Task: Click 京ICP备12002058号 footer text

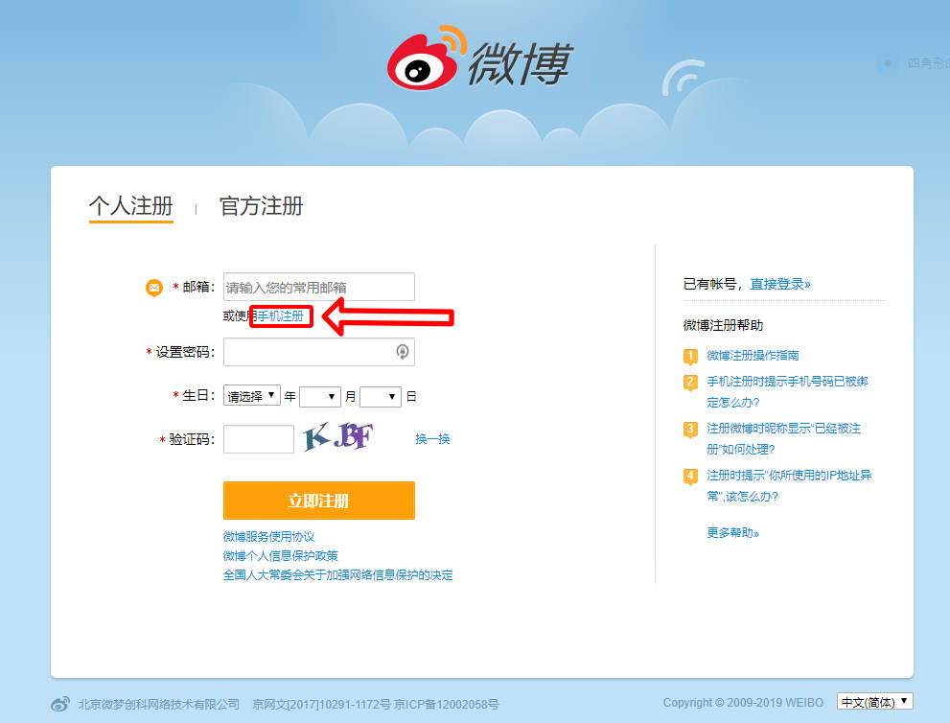Action: (447, 704)
